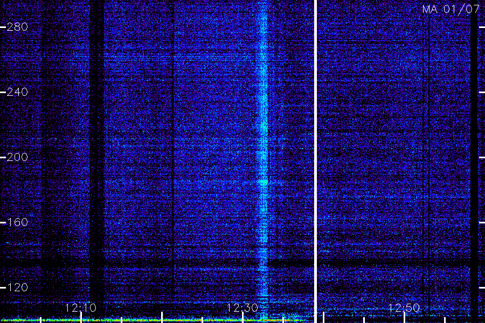Click the 12:30 time label
This screenshot has height=323, width=485.
242,308
